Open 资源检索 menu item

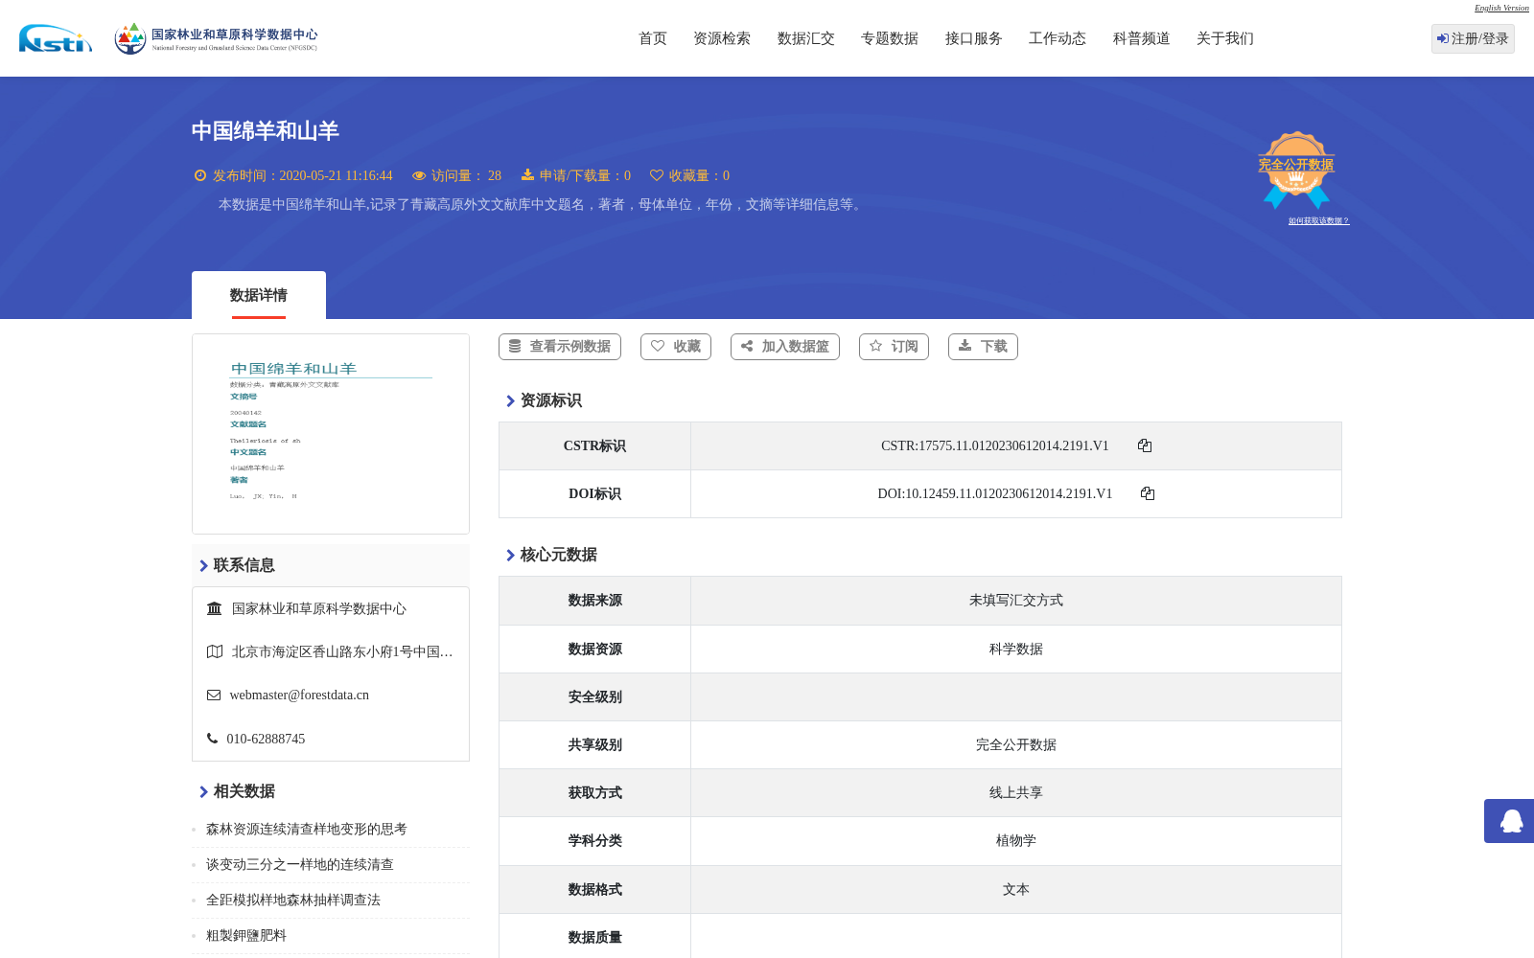tap(722, 38)
